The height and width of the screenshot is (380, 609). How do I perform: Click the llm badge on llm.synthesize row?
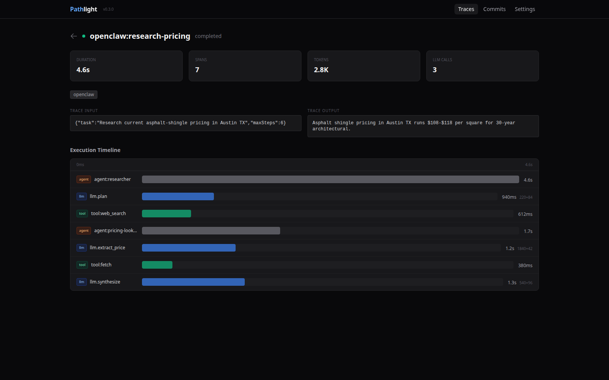click(81, 282)
